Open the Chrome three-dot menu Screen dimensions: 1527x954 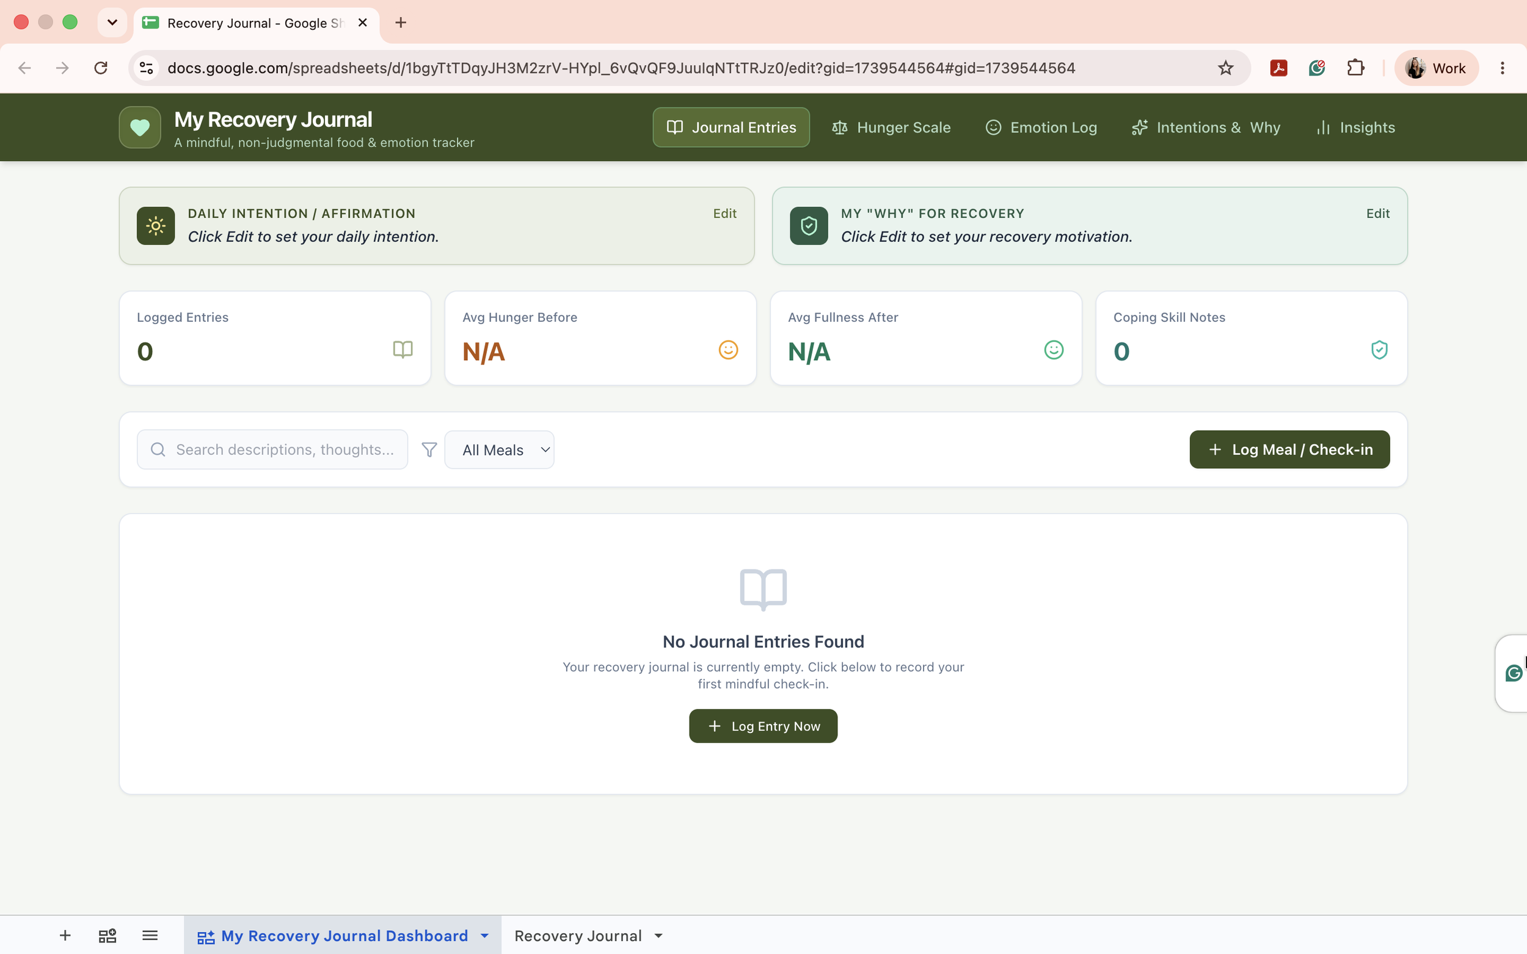[x=1503, y=68]
